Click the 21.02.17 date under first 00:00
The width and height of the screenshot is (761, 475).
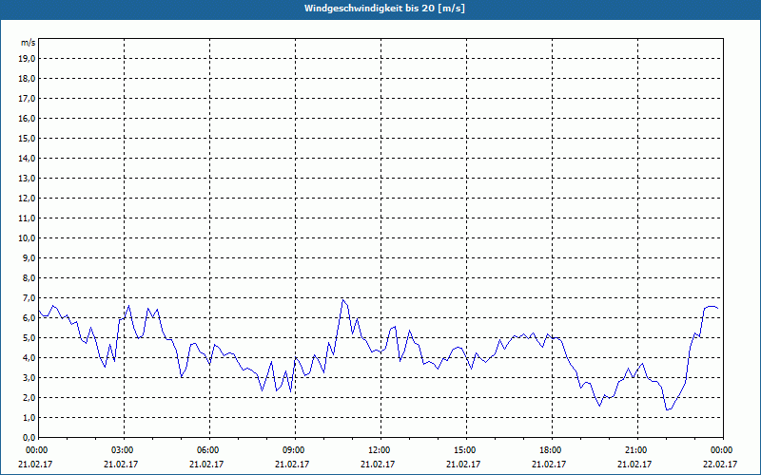[x=35, y=464]
